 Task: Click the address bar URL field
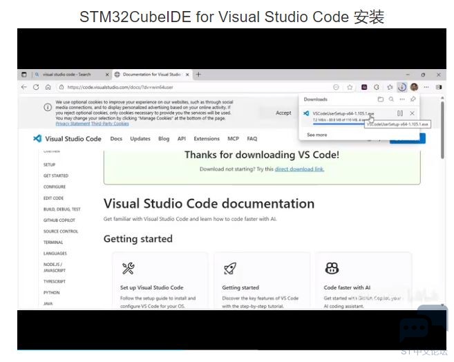point(173,87)
